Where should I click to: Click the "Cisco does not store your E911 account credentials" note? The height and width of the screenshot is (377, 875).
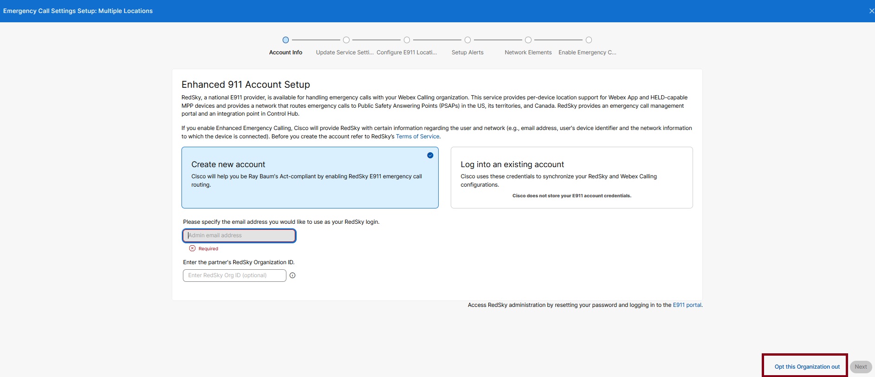coord(571,196)
